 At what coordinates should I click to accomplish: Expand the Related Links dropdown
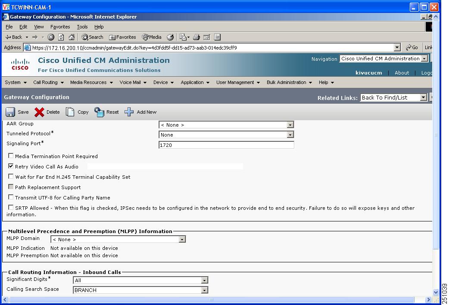point(393,97)
